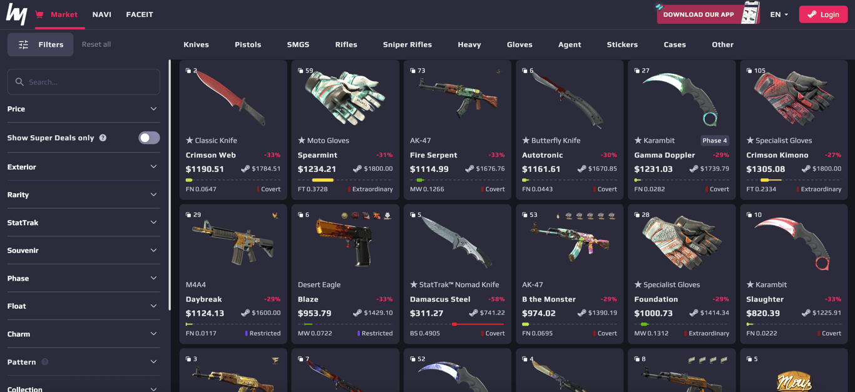Switch to the FACEIT menu item
This screenshot has width=855, height=392.
pyautogui.click(x=140, y=14)
